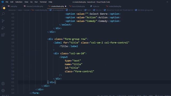Open the form breadcrumb dropdown
Image resolution: width=171 pixels, height=96 pixels.
click(88, 10)
